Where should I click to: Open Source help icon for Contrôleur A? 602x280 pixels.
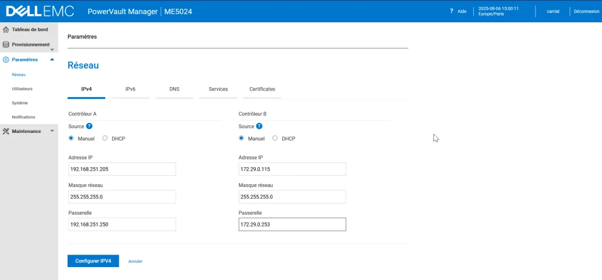89,126
